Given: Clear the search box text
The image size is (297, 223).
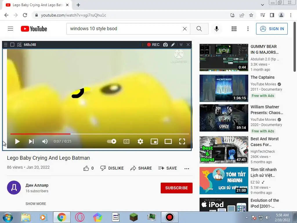Looking at the screenshot, I should [x=185, y=29].
